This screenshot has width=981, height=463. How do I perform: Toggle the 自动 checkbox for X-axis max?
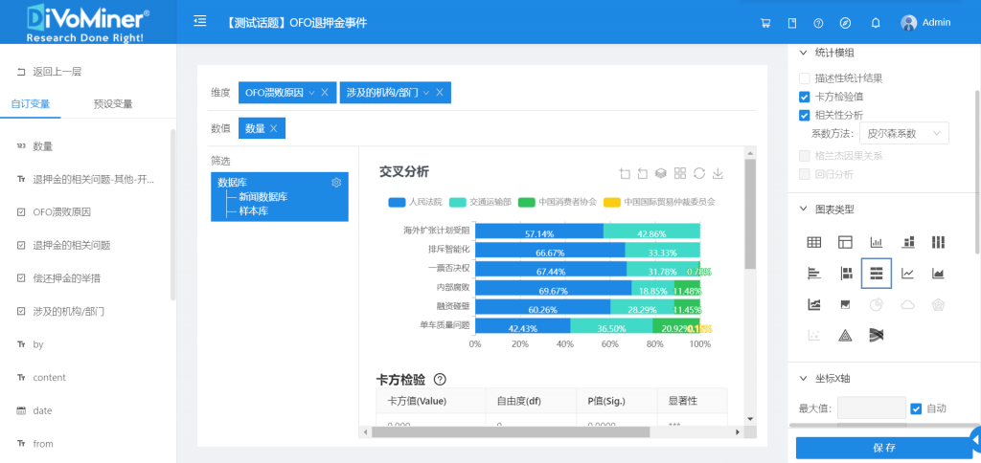click(916, 408)
